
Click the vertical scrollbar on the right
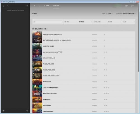(138, 37)
